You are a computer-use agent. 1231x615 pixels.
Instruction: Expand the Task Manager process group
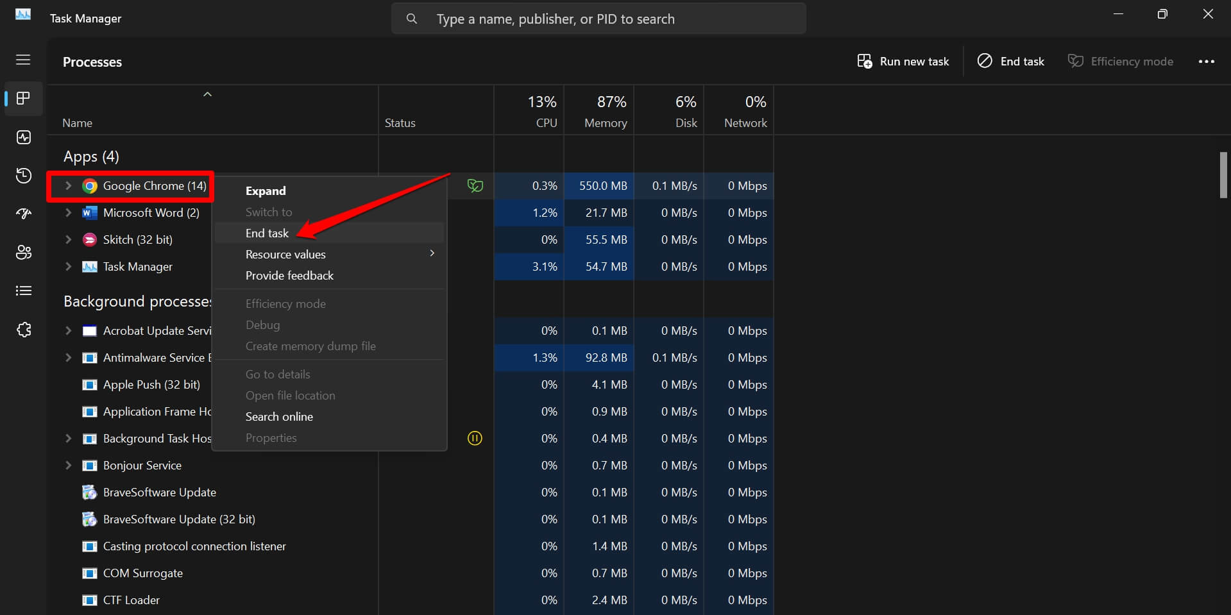click(68, 267)
